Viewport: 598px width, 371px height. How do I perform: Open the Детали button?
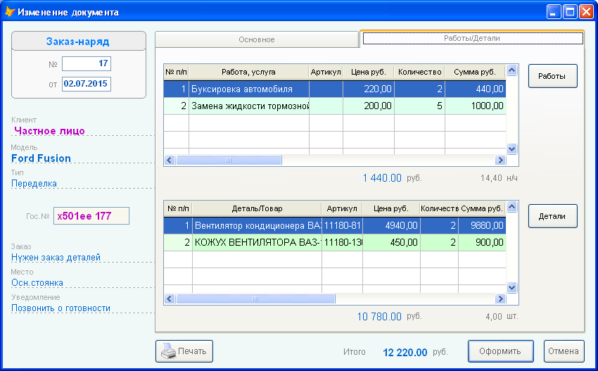pyautogui.click(x=552, y=216)
